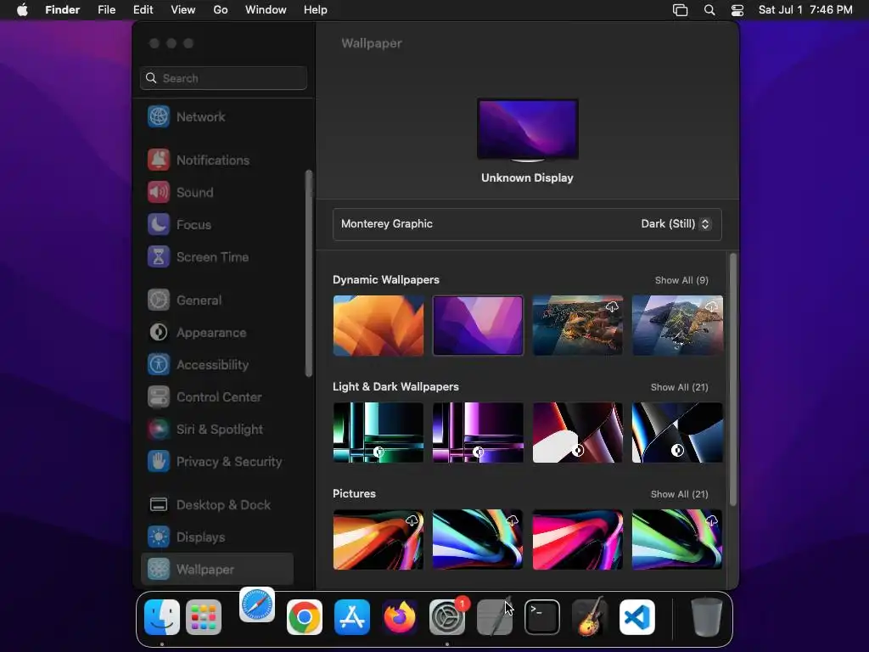
Task: Choose blue-black Light & Dark wallpaper
Action: pos(677,432)
